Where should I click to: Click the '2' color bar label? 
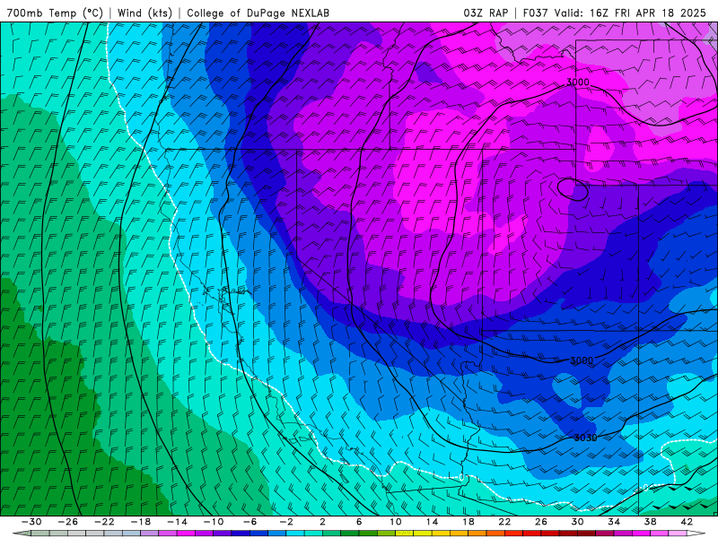tap(323, 522)
